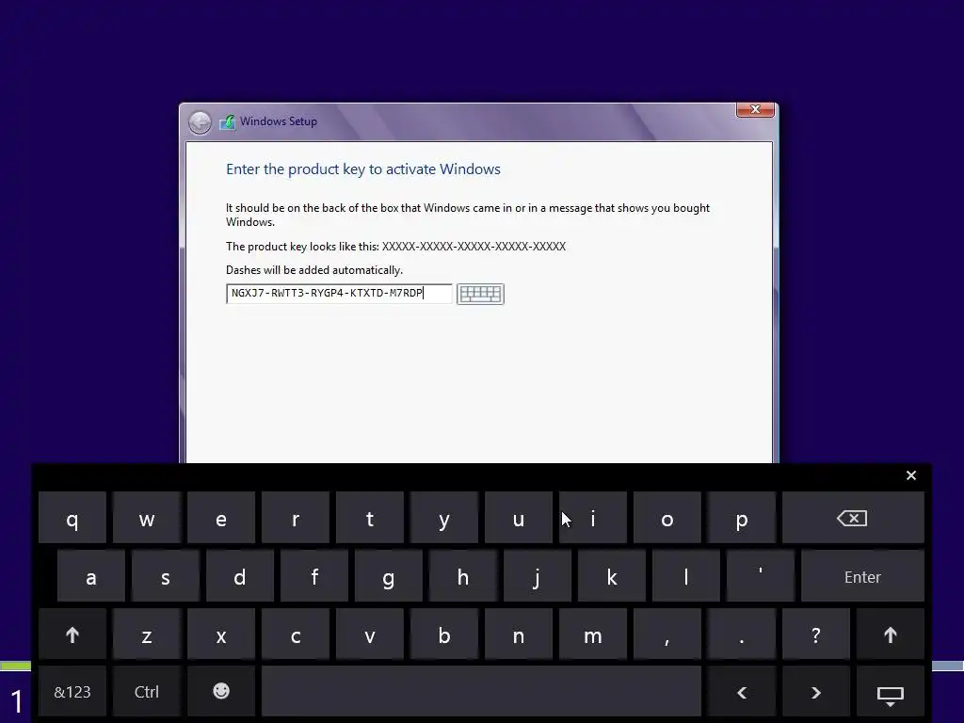
Task: Tap the r key
Action: (x=295, y=518)
